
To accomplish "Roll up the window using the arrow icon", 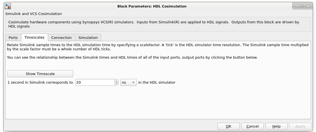I will (296, 6).
